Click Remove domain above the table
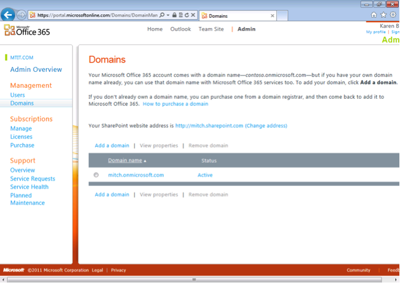This screenshot has width=400, height=283. coord(208,145)
